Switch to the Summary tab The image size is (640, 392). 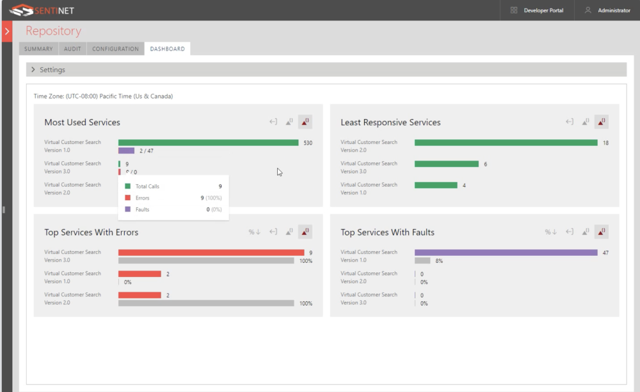(x=38, y=49)
